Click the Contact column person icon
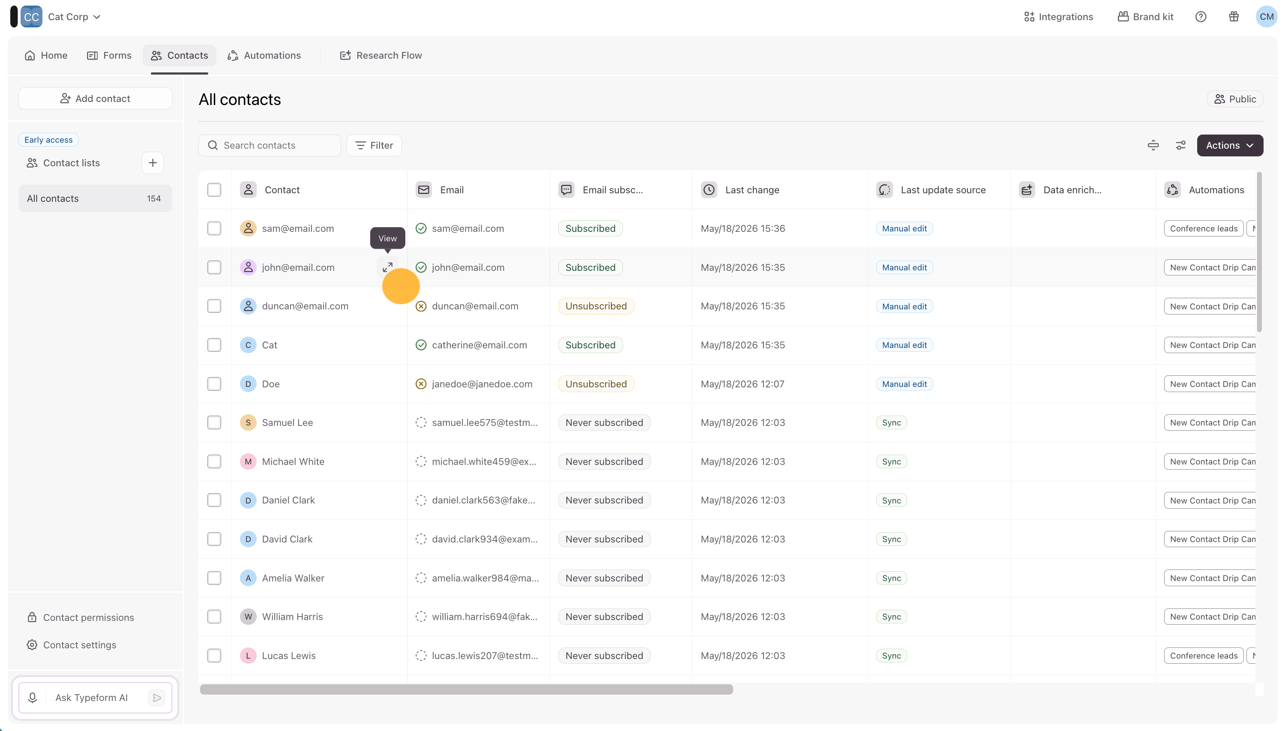Viewport: 1282px width, 731px height. (x=248, y=190)
